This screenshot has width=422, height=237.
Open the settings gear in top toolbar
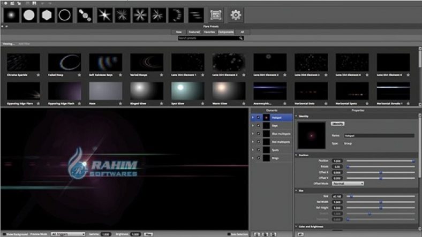click(236, 16)
